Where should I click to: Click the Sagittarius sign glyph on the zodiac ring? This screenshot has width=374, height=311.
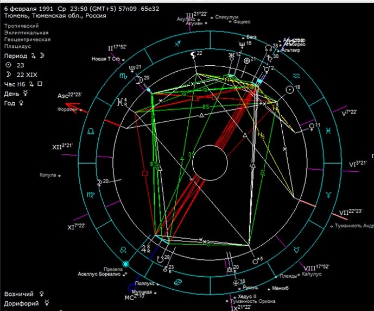click(178, 43)
